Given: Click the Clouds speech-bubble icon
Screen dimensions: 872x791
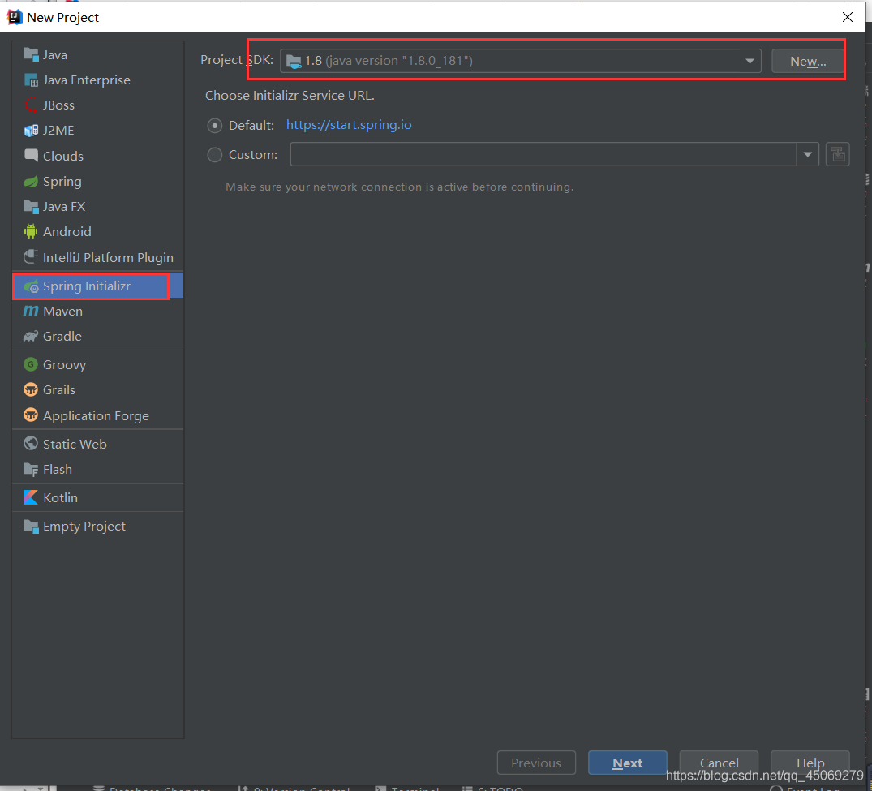Looking at the screenshot, I should coord(31,155).
